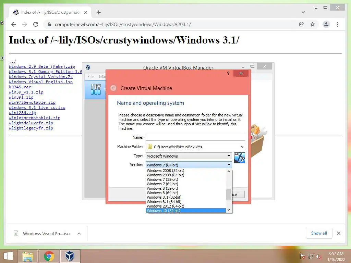
Task: Open Action Center flag tray icon
Action: pyautogui.click(x=302, y=256)
